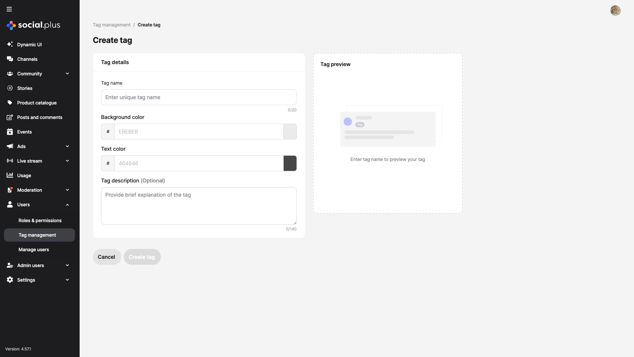Click the Cancel button

(106, 257)
